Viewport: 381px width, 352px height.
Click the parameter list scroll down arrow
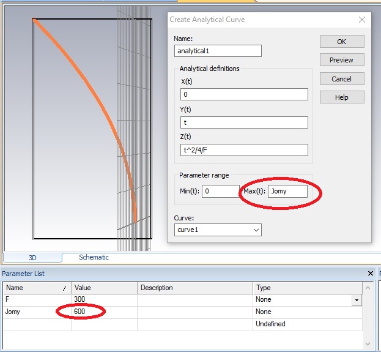pos(368,344)
